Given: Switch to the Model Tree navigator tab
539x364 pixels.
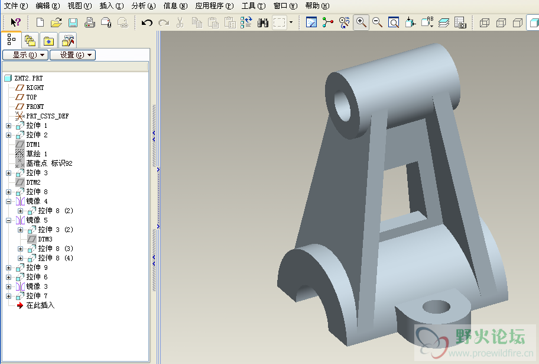Looking at the screenshot, I should pyautogui.click(x=11, y=40).
